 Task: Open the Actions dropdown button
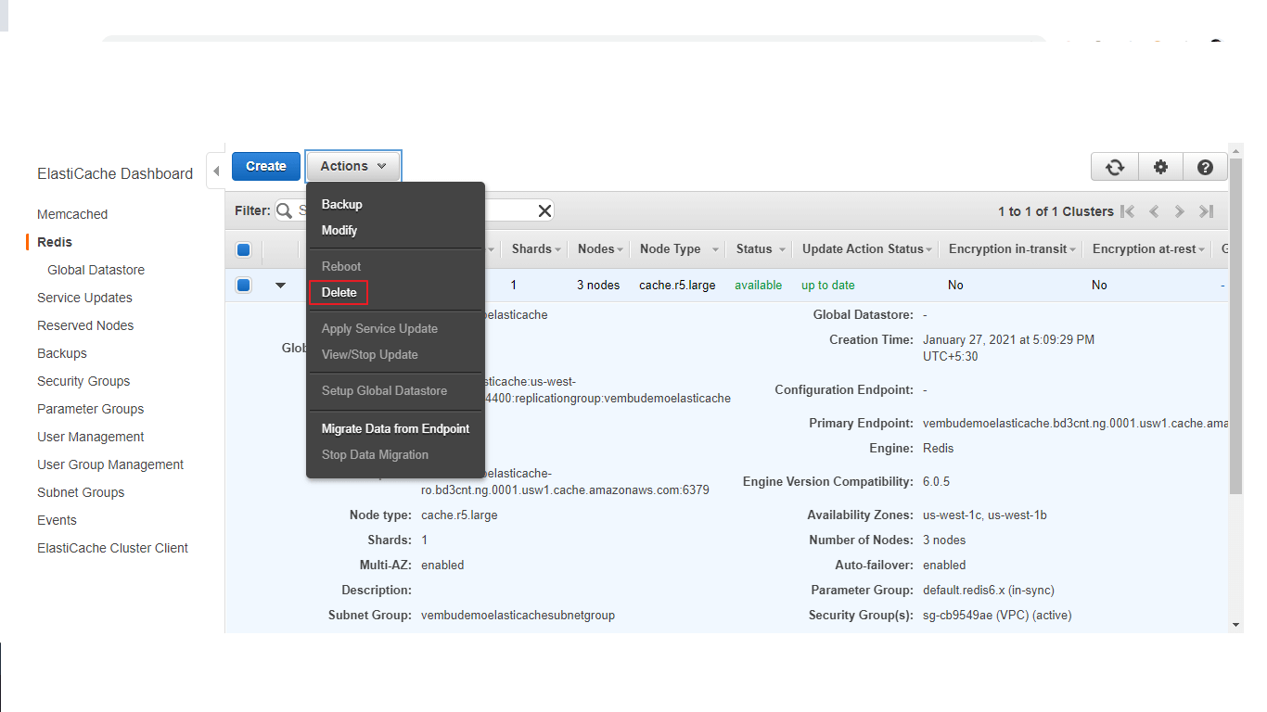click(x=353, y=166)
